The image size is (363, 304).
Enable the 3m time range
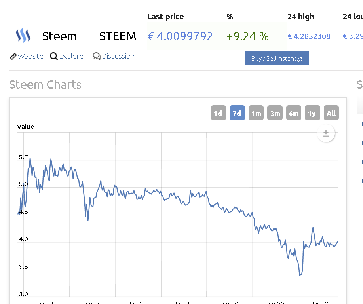pyautogui.click(x=275, y=113)
